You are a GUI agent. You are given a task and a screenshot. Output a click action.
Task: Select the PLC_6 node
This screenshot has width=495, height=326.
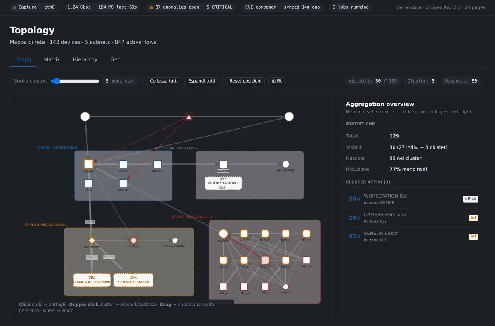(x=244, y=260)
